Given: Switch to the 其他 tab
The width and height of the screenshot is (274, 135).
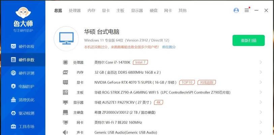Looking at the screenshot, I should [182, 10].
